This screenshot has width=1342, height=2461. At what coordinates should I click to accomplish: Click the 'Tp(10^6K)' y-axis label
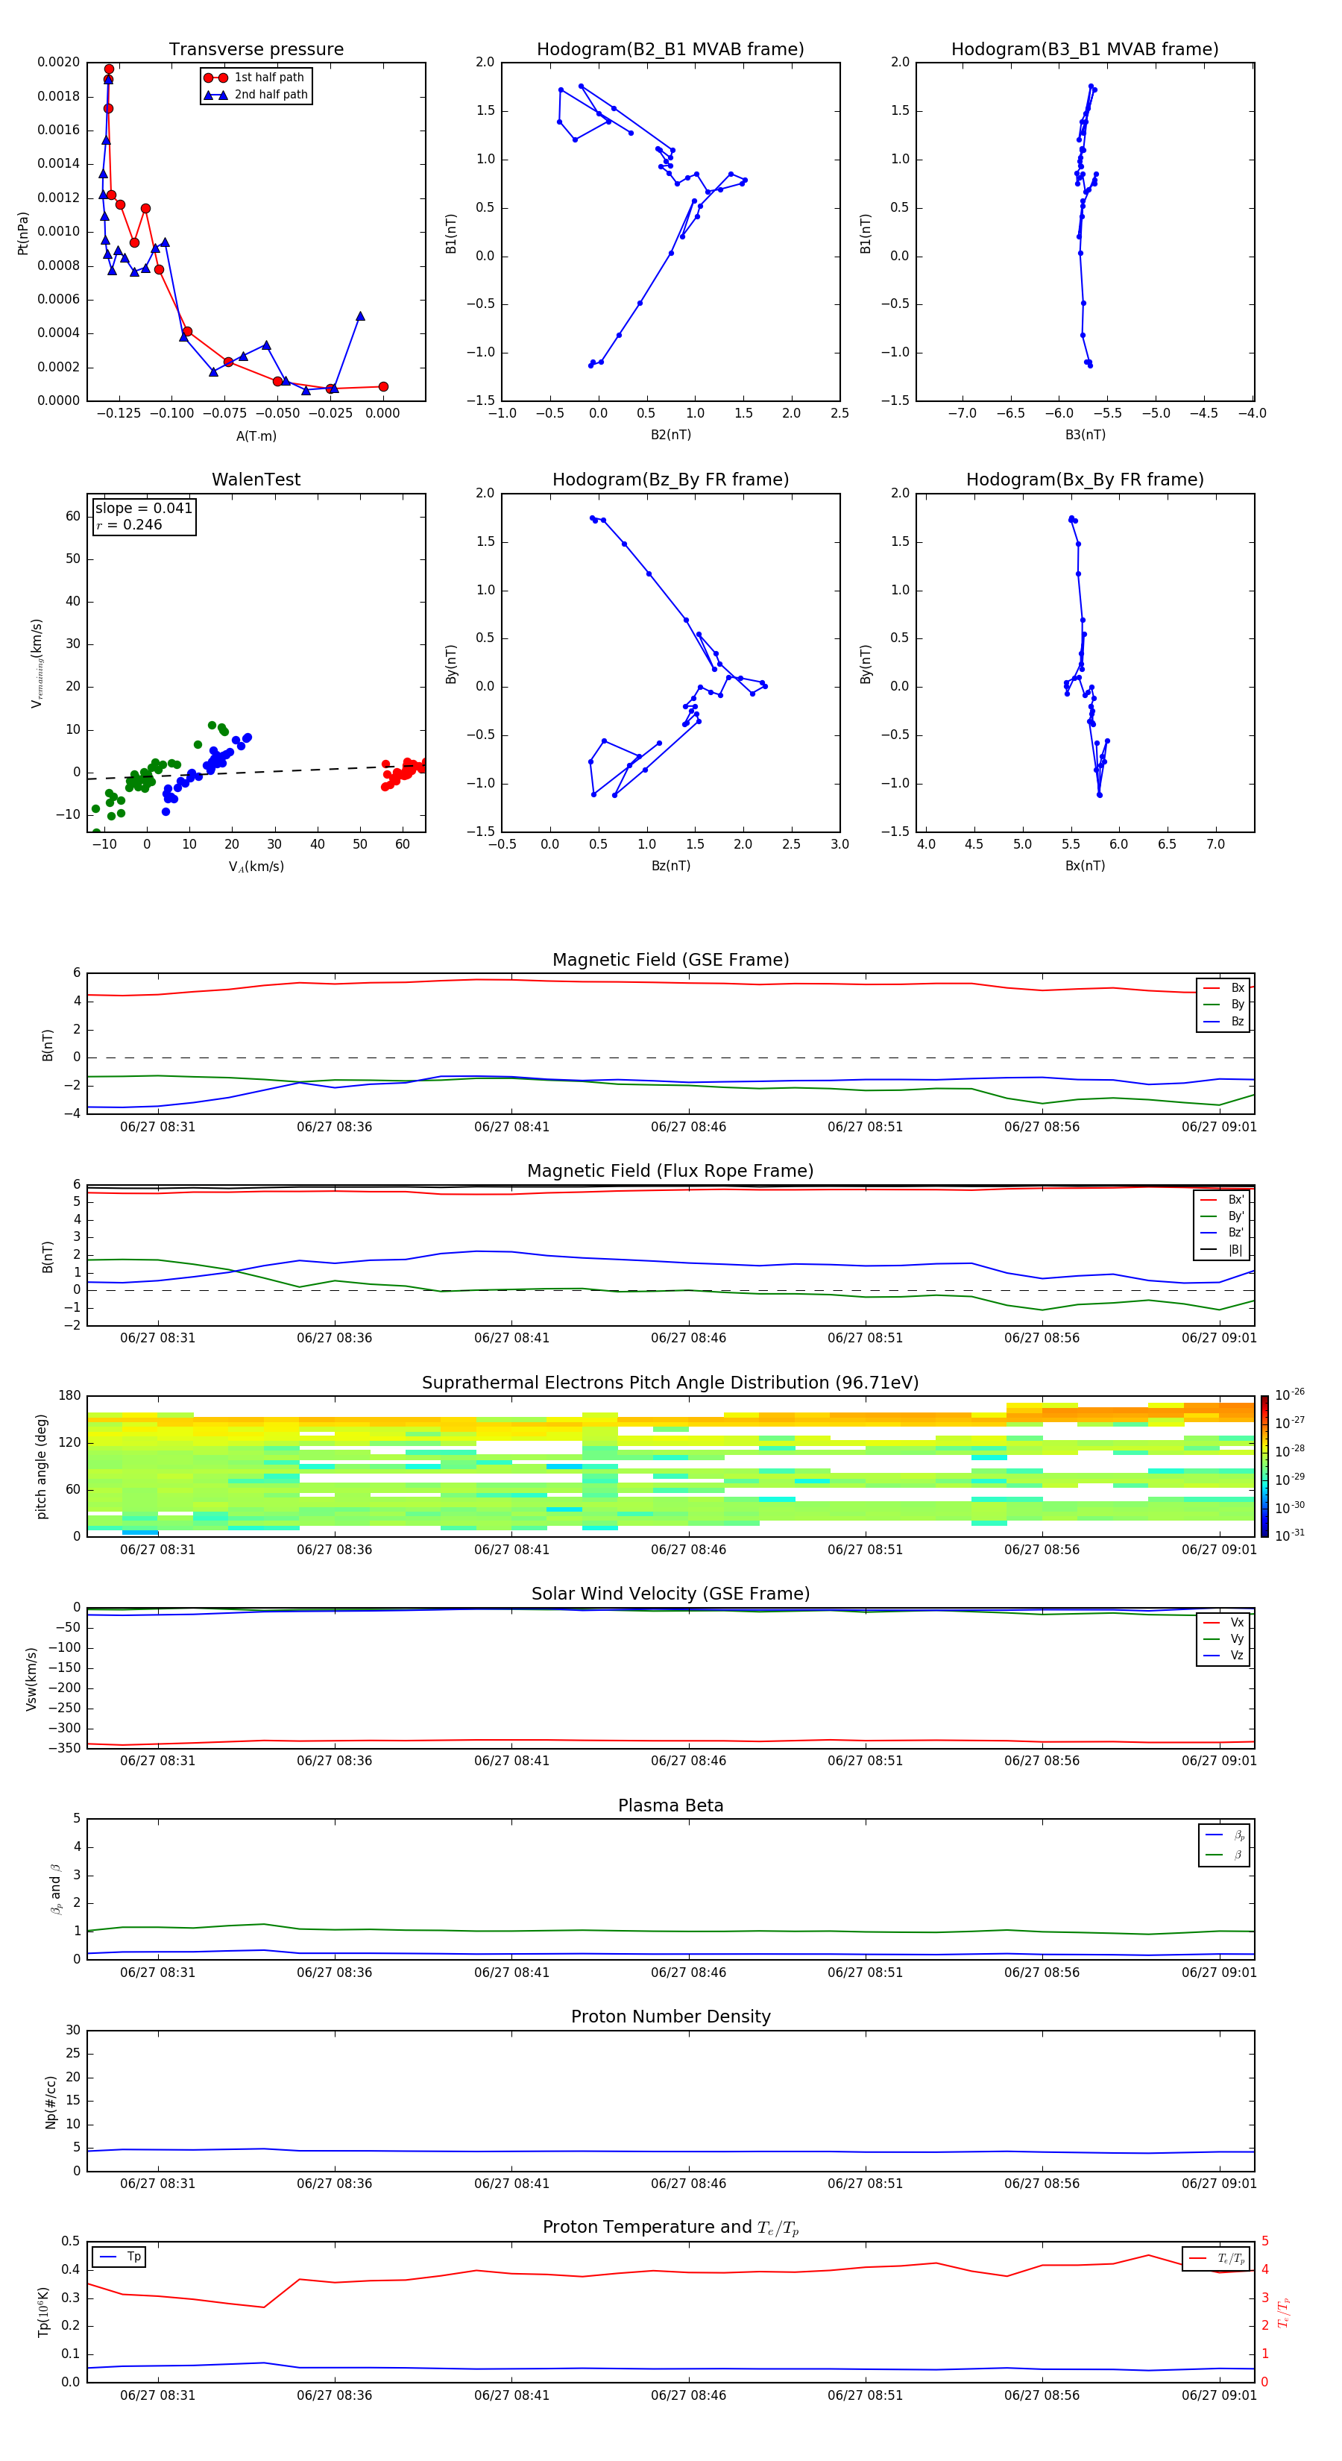pyautogui.click(x=43, y=2312)
